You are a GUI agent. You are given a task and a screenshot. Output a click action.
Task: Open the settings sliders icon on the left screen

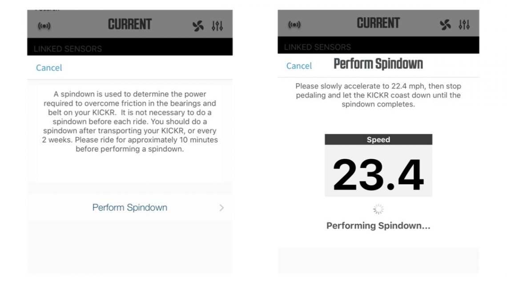coord(217,24)
